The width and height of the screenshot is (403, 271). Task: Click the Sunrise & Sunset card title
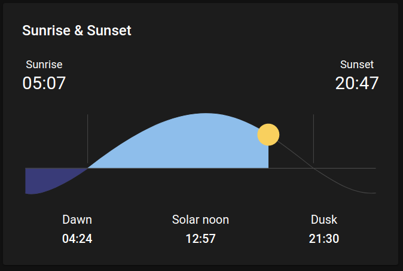tap(77, 31)
